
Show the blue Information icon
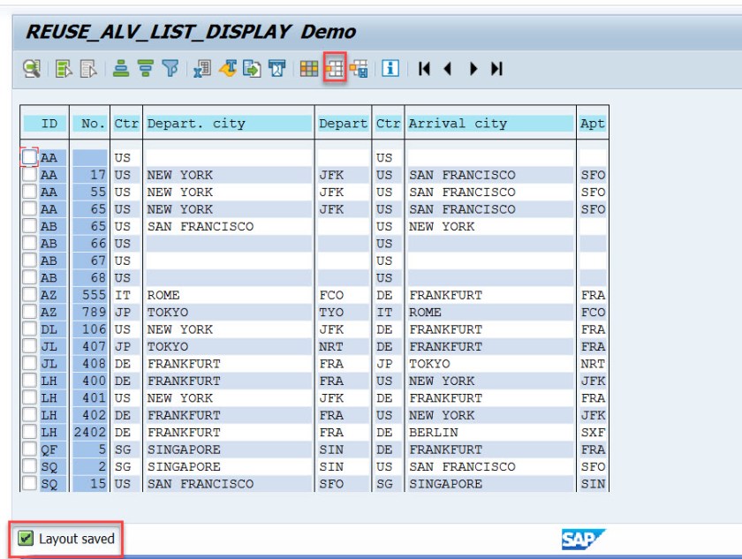390,69
